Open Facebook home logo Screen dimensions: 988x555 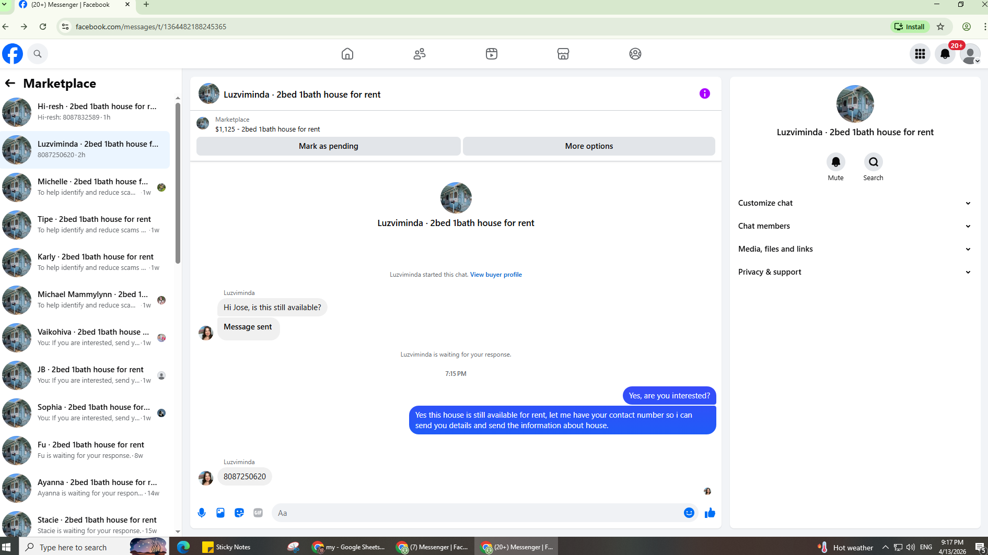[x=13, y=54]
